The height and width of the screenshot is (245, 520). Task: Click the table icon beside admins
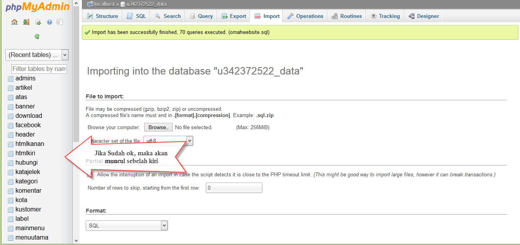click(11, 78)
